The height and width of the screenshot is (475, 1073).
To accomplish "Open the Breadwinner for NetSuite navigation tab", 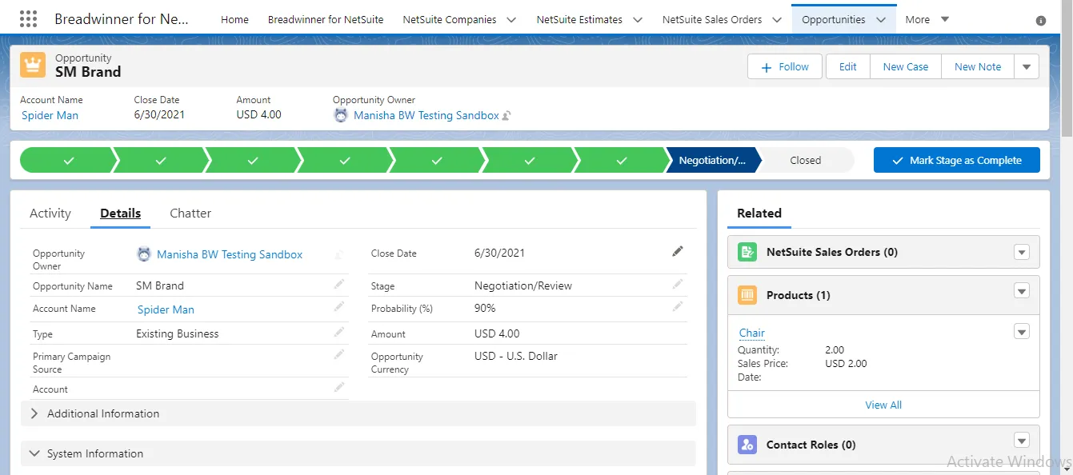I will pos(326,20).
